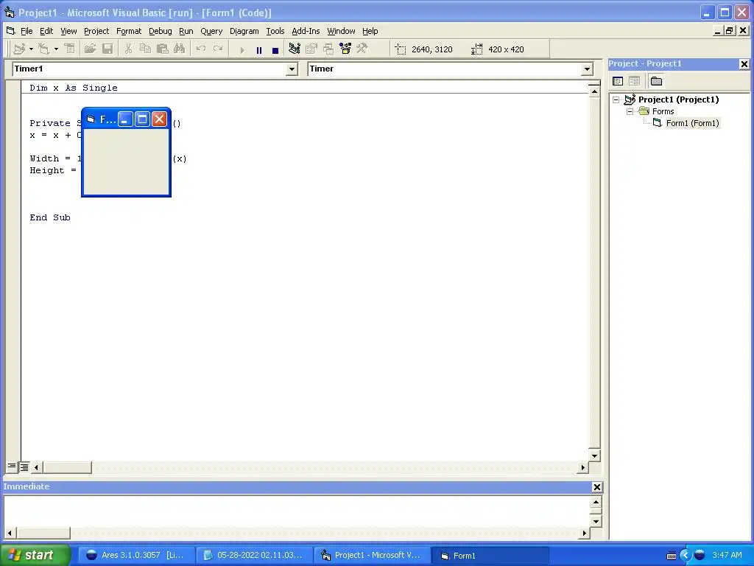Viewport: 754px width, 566px height.
Task: Select the Forms folder in tree
Action: [663, 111]
